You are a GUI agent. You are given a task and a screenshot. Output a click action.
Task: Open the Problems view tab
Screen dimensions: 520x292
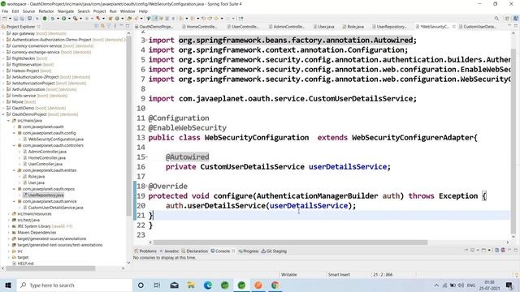click(145, 251)
